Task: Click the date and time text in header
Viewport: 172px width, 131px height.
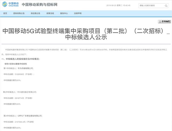Action: [118, 5]
